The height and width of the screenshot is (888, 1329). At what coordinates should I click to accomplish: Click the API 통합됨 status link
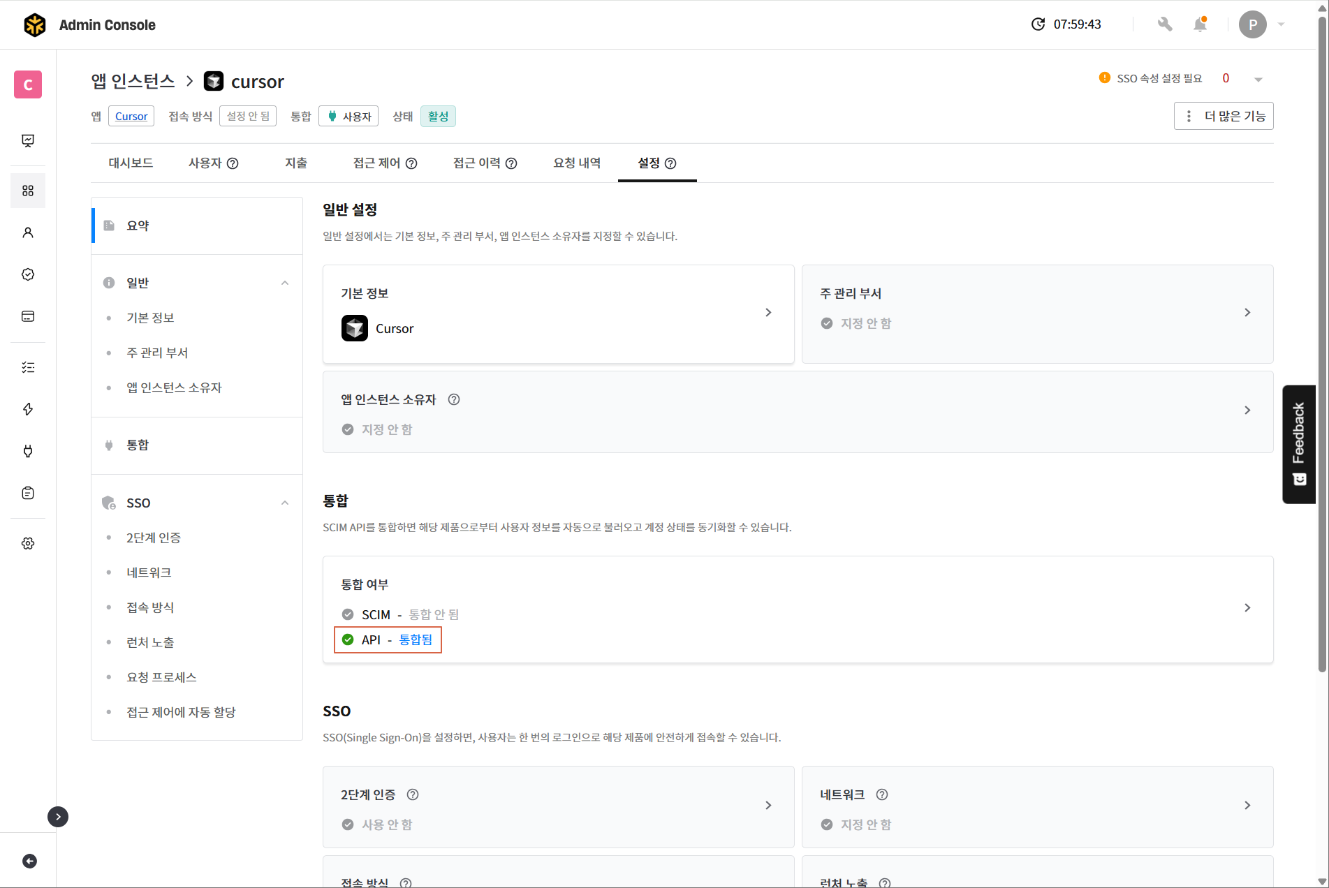416,639
